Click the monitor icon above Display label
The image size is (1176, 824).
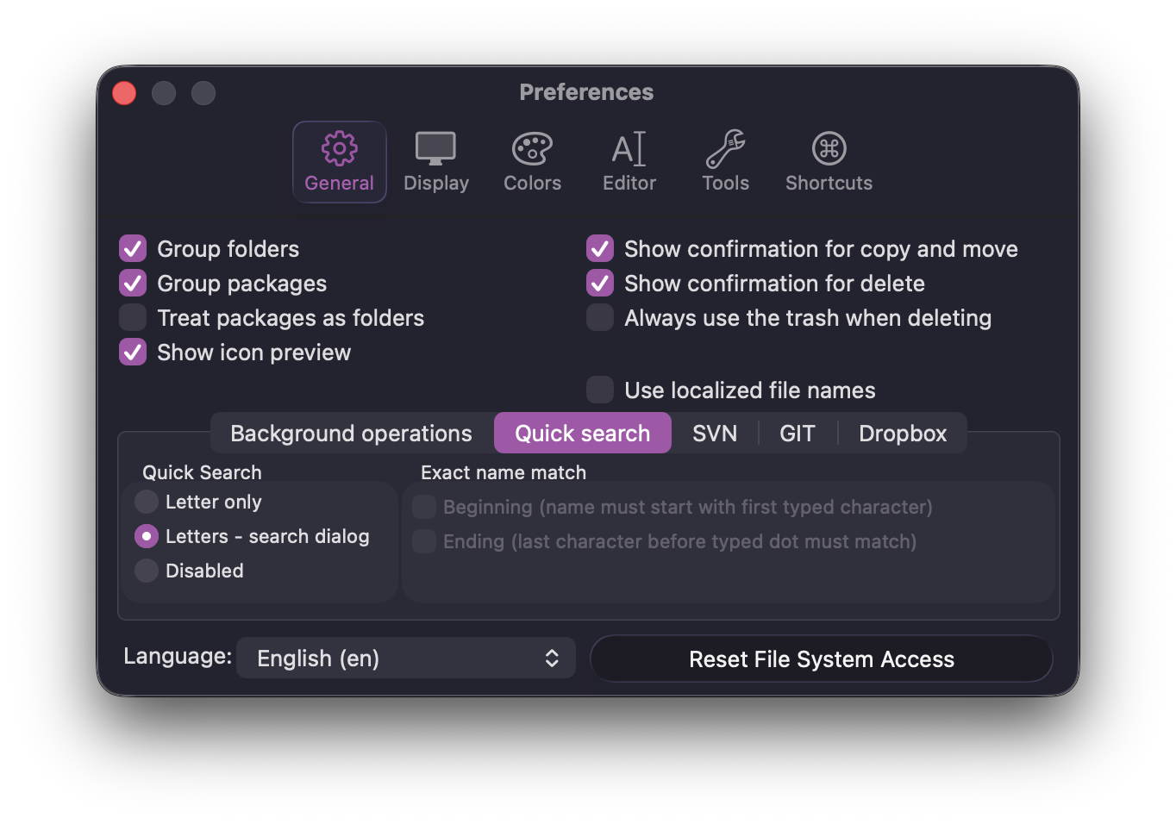click(x=435, y=147)
